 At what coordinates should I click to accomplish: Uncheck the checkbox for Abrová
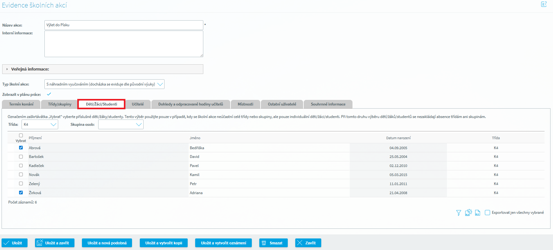point(21,148)
